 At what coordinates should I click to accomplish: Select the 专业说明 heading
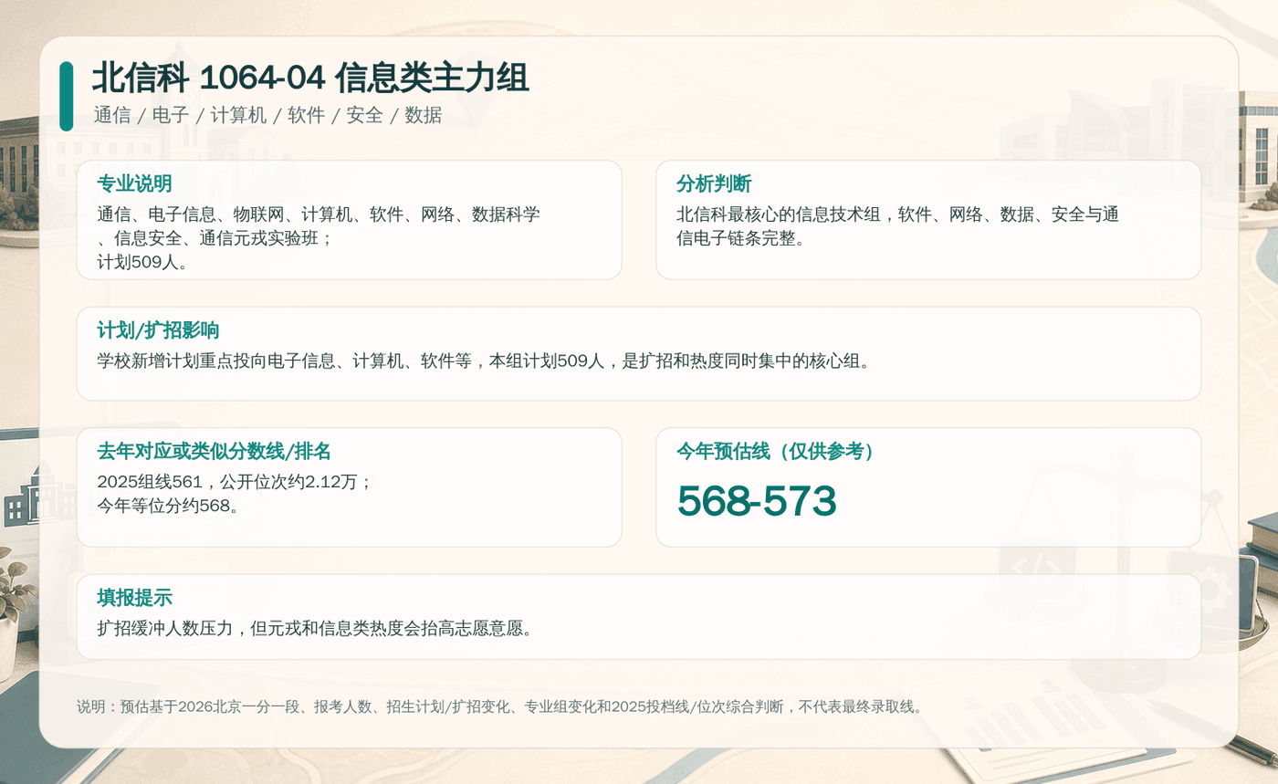pos(134,183)
